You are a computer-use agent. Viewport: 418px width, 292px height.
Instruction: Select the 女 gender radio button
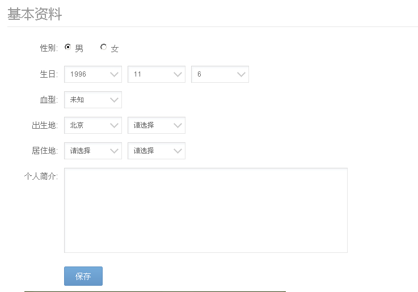point(103,47)
